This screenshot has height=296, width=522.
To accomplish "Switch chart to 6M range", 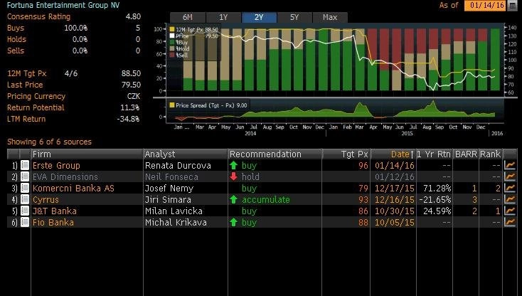I will 188,17.
